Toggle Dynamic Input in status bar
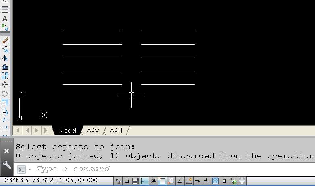Viewport: 315px width, 186px height. click(x=198, y=181)
